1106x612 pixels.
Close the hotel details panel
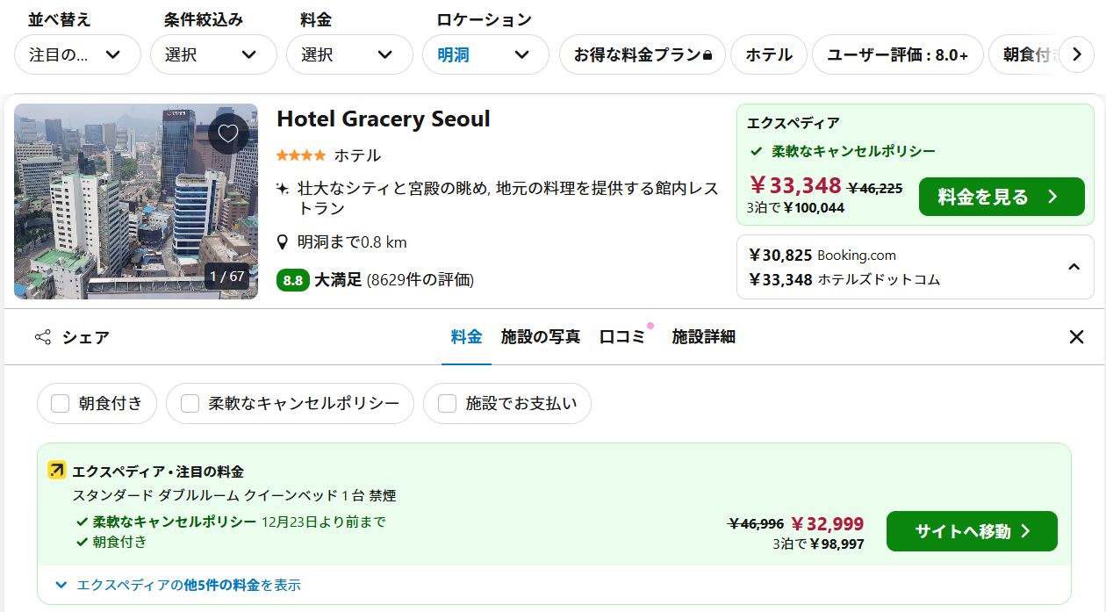[1076, 337]
